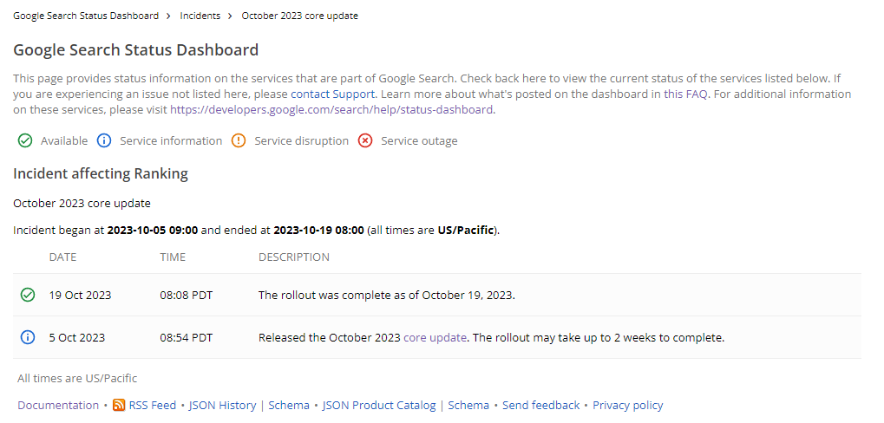
Task: Open the Incidents breadcrumb
Action: coord(200,16)
